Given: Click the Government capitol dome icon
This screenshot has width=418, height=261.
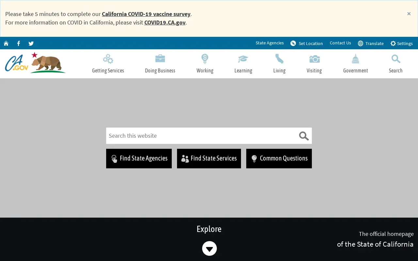Looking at the screenshot, I should point(356,59).
